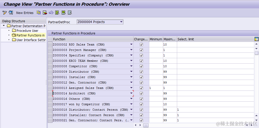The image size is (259, 128).
Task: Toggle Changeable checkbox for Architect row
Action: pos(141,93)
